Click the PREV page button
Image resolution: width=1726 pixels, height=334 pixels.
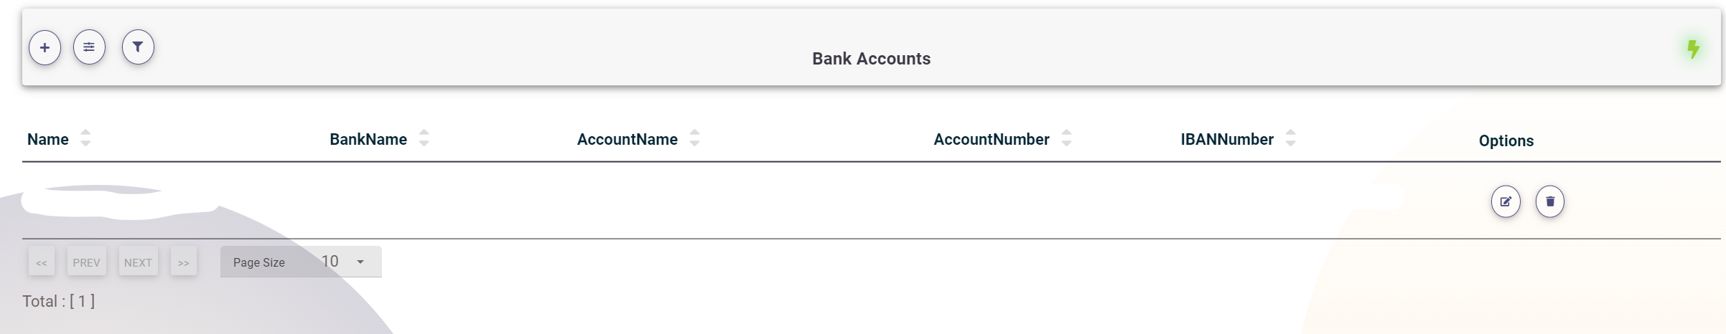tap(87, 262)
